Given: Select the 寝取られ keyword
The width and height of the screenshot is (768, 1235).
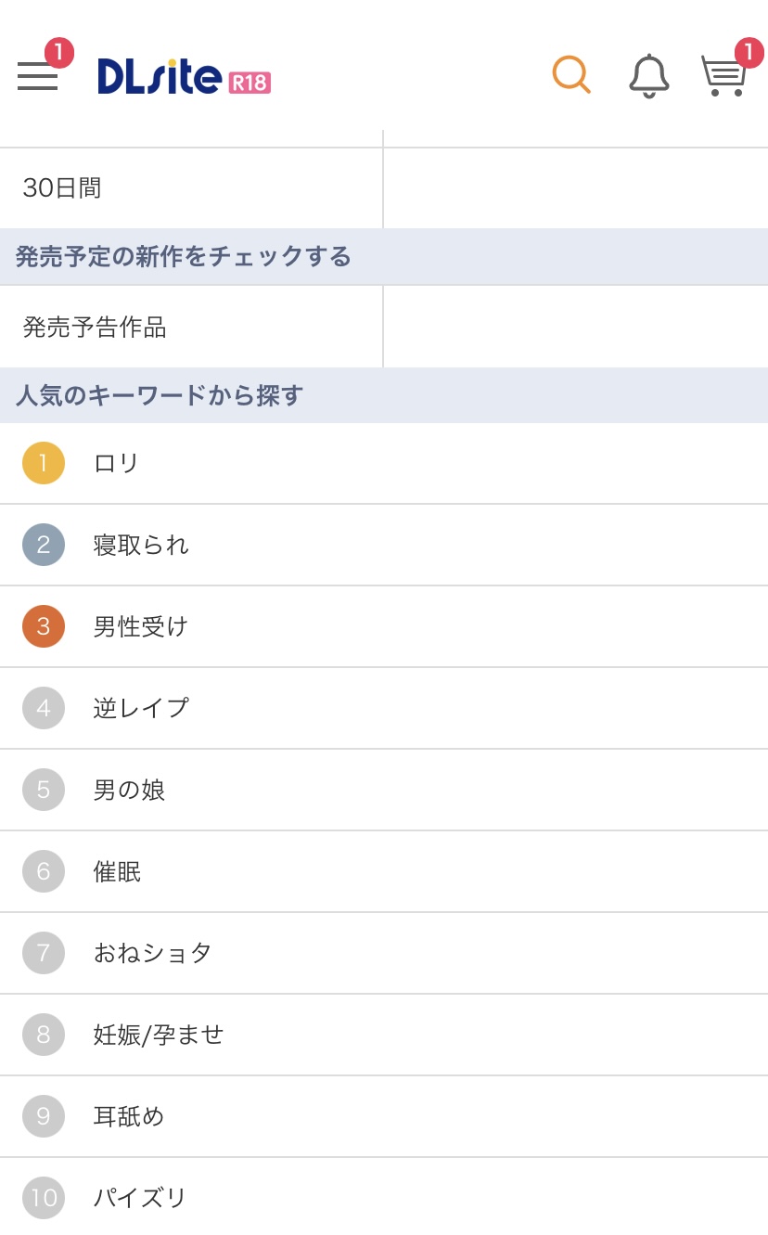Looking at the screenshot, I should 141,545.
